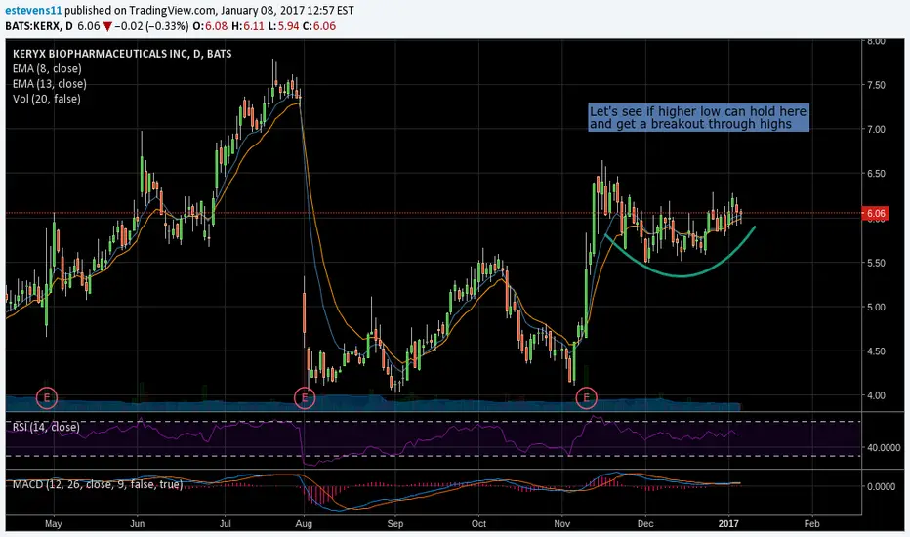Image resolution: width=910 pixels, height=537 pixels.
Task: Click the Sep label on time axis
Action: click(395, 523)
